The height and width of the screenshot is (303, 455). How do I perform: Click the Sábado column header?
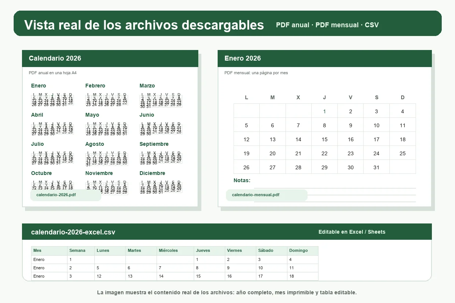[271, 251]
